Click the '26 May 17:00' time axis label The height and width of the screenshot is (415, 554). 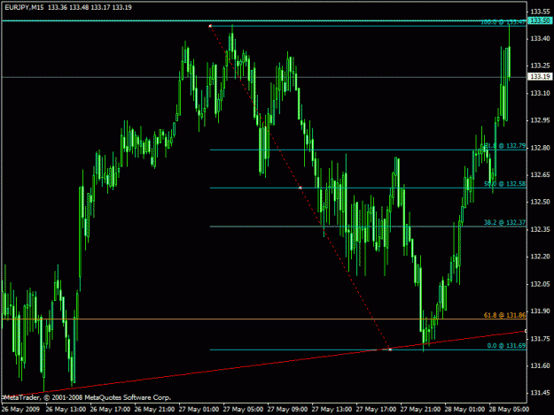110,409
